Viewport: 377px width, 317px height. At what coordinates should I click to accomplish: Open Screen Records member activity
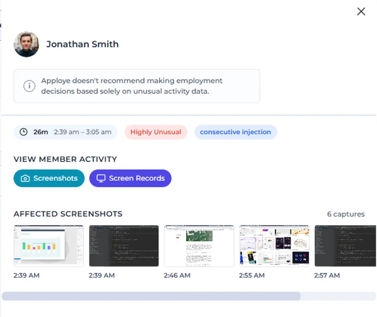[x=130, y=178]
